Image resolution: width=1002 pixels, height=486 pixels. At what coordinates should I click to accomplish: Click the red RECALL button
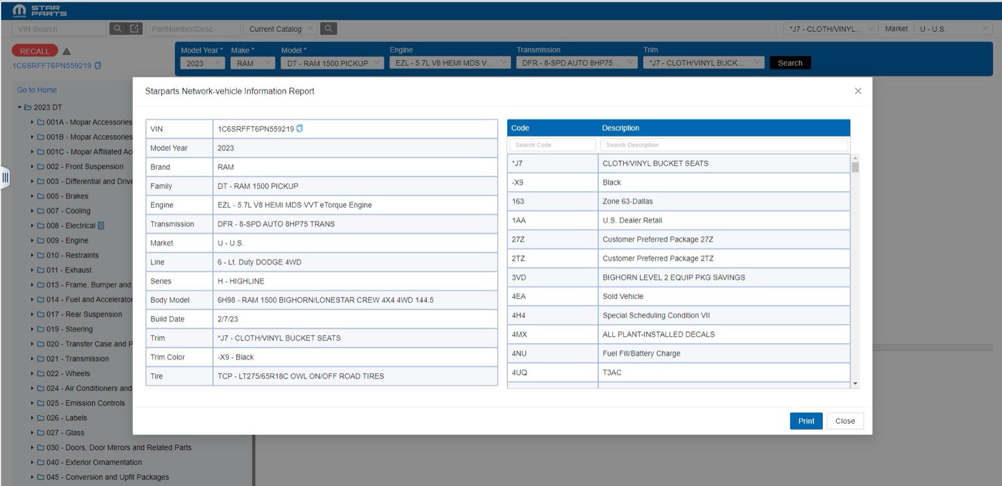click(34, 51)
